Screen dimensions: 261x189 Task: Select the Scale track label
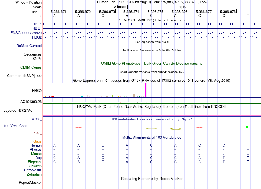[x=37, y=7]
